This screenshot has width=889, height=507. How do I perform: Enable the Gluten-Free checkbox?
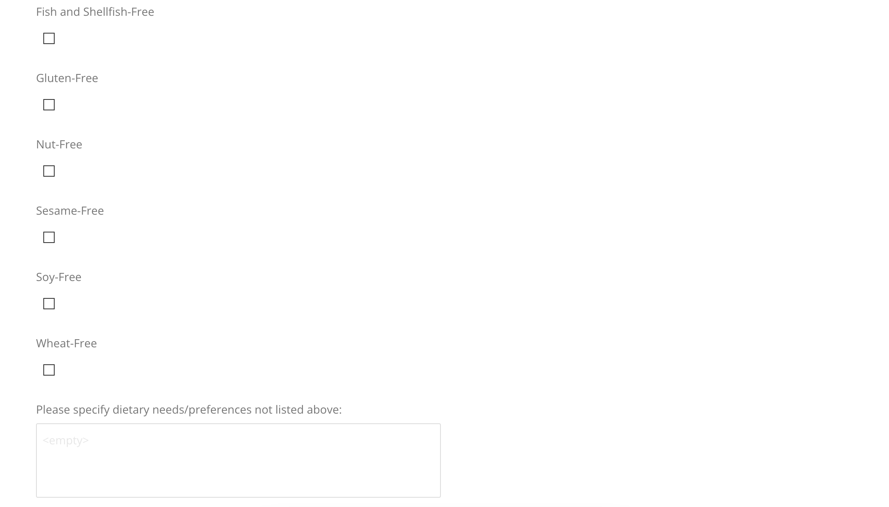49,105
